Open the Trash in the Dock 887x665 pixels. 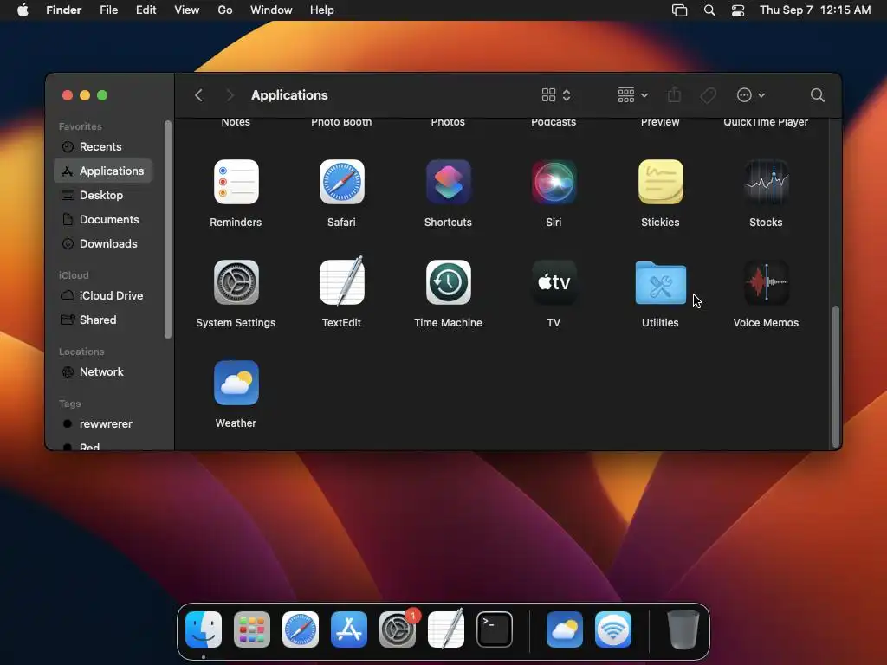coord(683,629)
